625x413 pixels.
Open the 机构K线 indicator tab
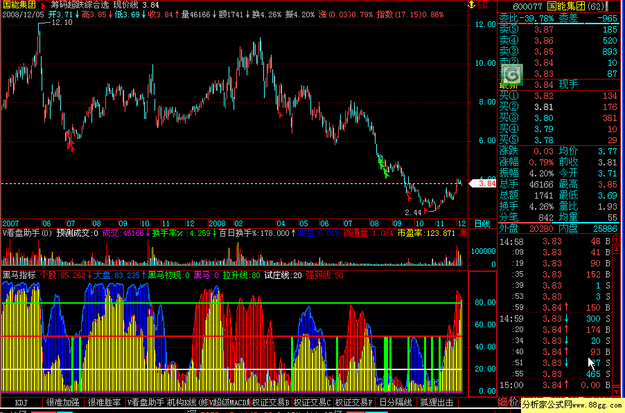pos(187,403)
